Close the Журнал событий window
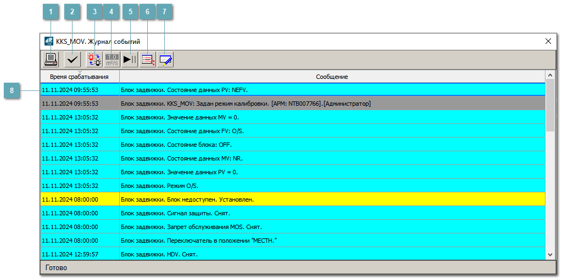 (x=548, y=41)
